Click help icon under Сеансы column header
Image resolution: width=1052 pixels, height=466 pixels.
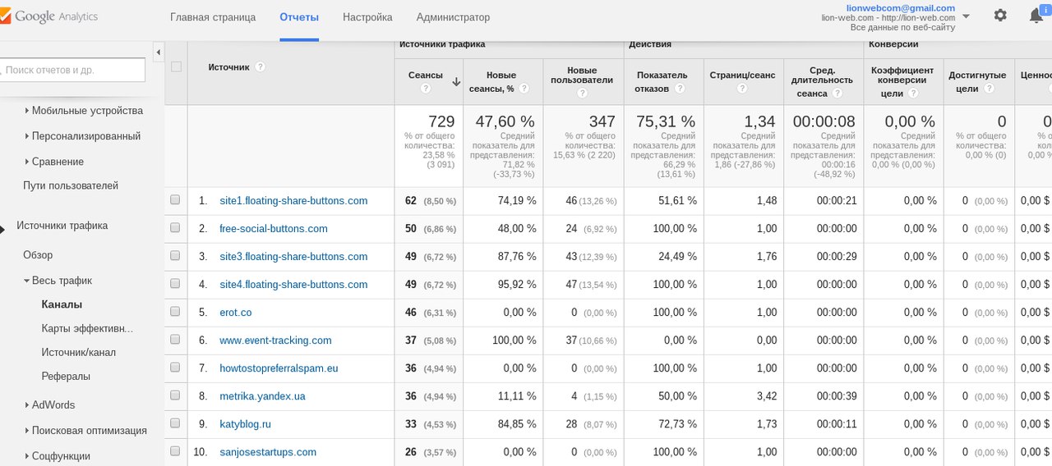[426, 89]
